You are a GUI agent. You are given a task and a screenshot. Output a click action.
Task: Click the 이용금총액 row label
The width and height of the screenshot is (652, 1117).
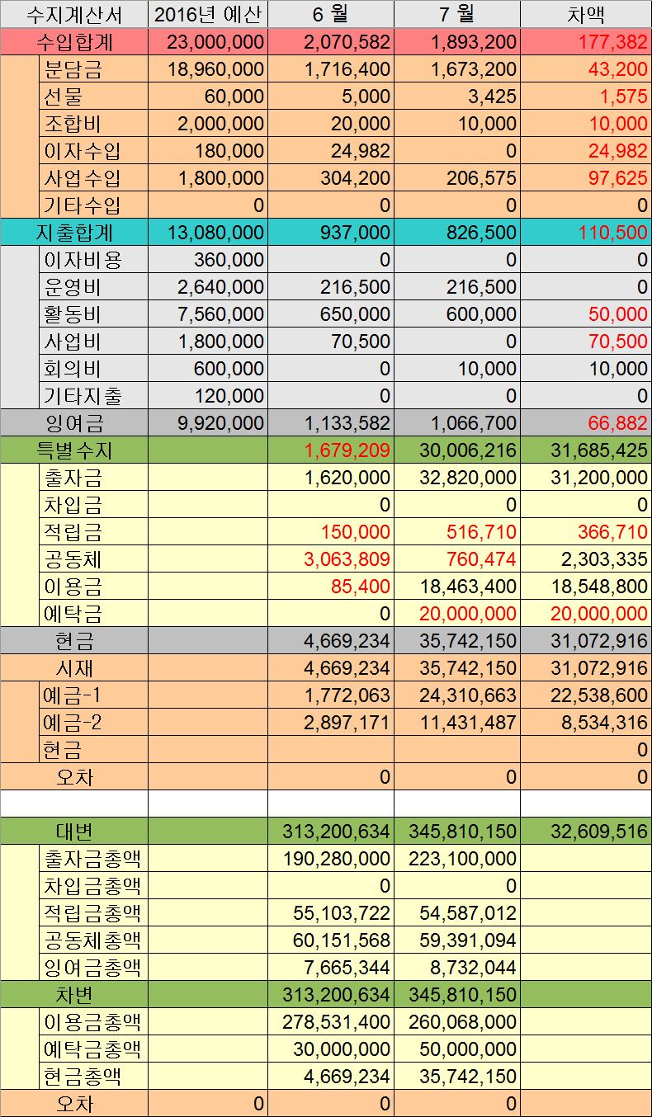[92, 1021]
